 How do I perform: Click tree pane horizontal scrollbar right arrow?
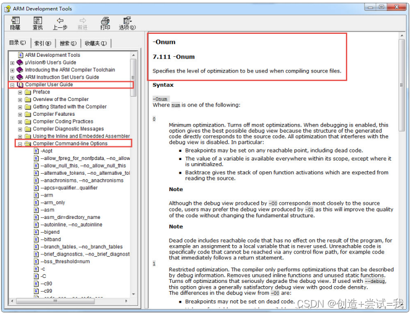coord(127,301)
